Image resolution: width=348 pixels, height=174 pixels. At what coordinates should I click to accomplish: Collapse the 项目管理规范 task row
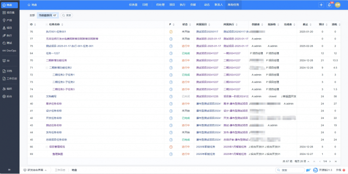(x=47, y=147)
